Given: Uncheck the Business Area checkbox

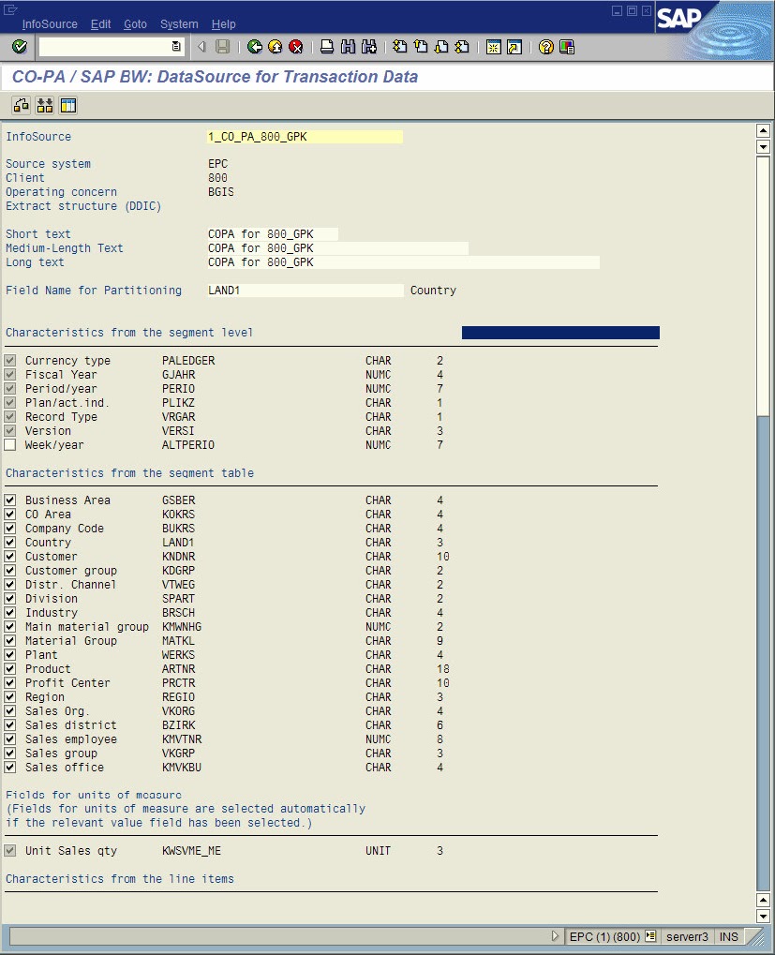Looking at the screenshot, I should 9,500.
